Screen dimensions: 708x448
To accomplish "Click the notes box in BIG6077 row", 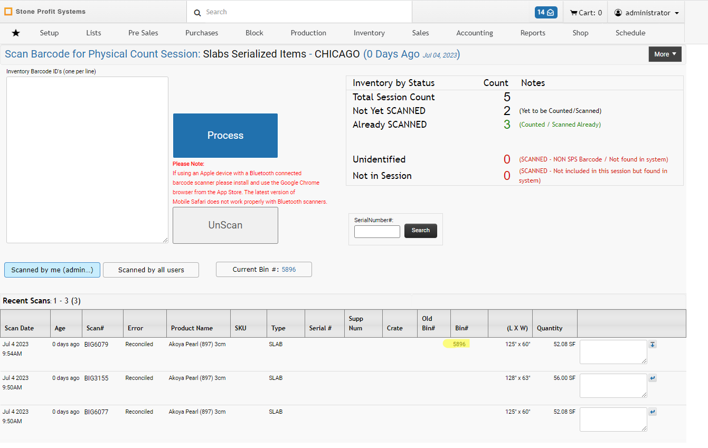I will [613, 420].
